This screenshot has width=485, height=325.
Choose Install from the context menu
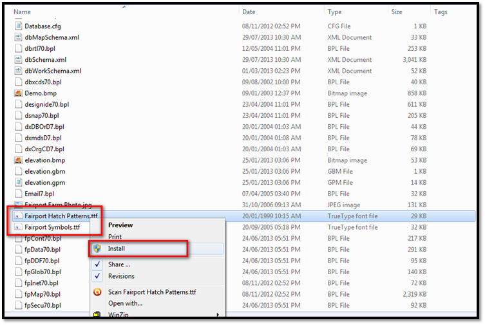tap(117, 248)
